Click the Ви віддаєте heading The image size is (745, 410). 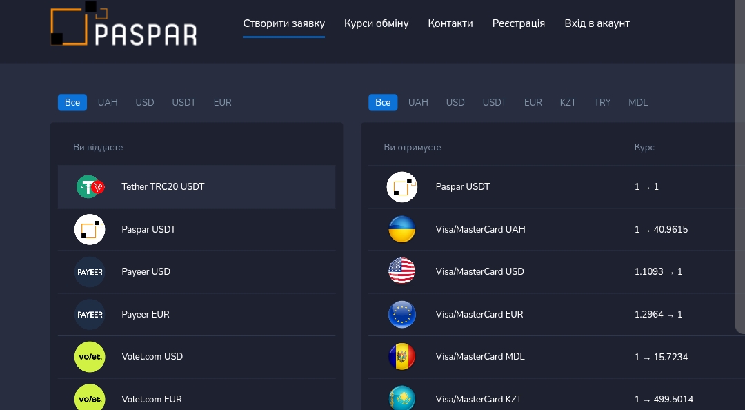point(98,148)
